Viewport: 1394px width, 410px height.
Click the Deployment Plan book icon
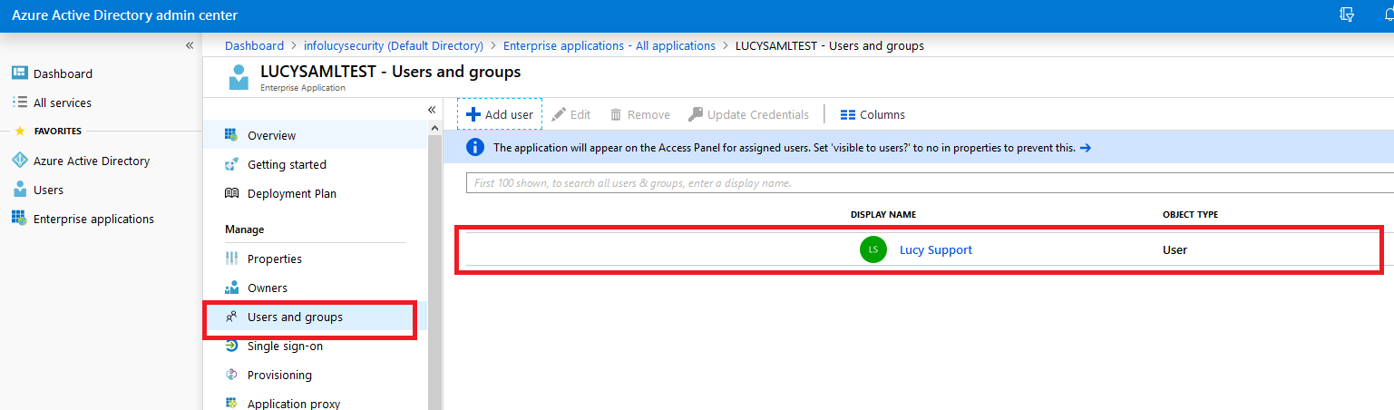pos(231,193)
